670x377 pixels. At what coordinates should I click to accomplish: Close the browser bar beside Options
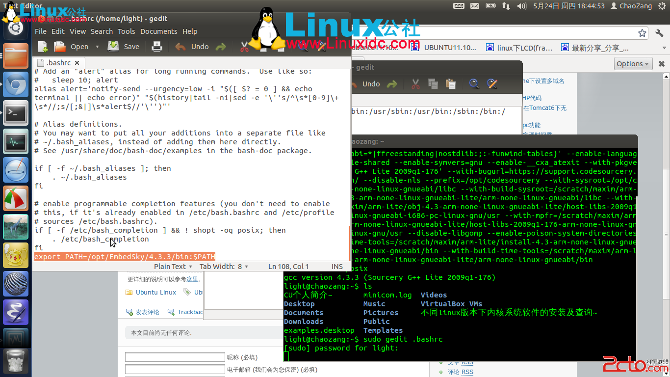click(661, 64)
